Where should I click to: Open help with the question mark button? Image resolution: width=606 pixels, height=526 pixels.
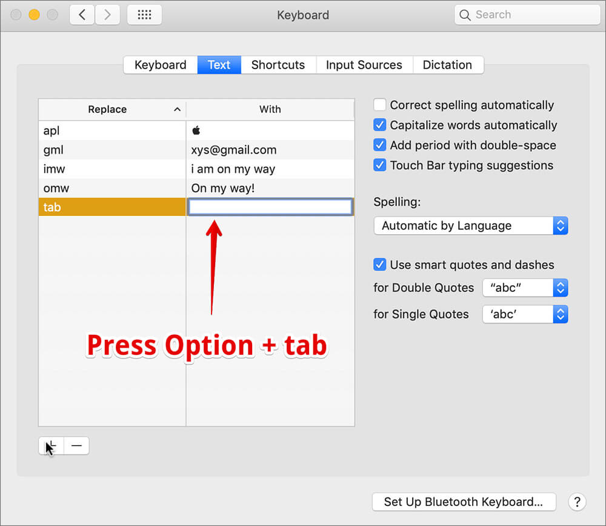pyautogui.click(x=577, y=502)
